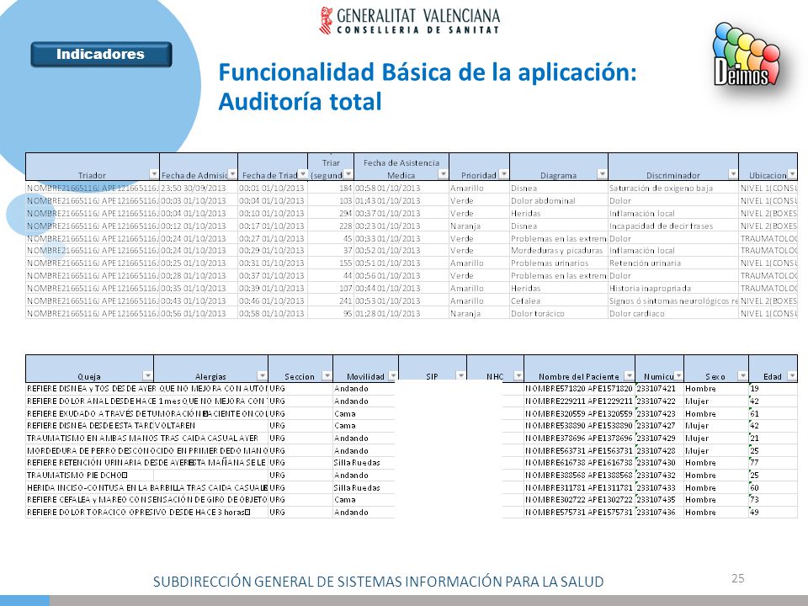
Task: Open the Movilidad column filter dropdown
Action: 393,375
